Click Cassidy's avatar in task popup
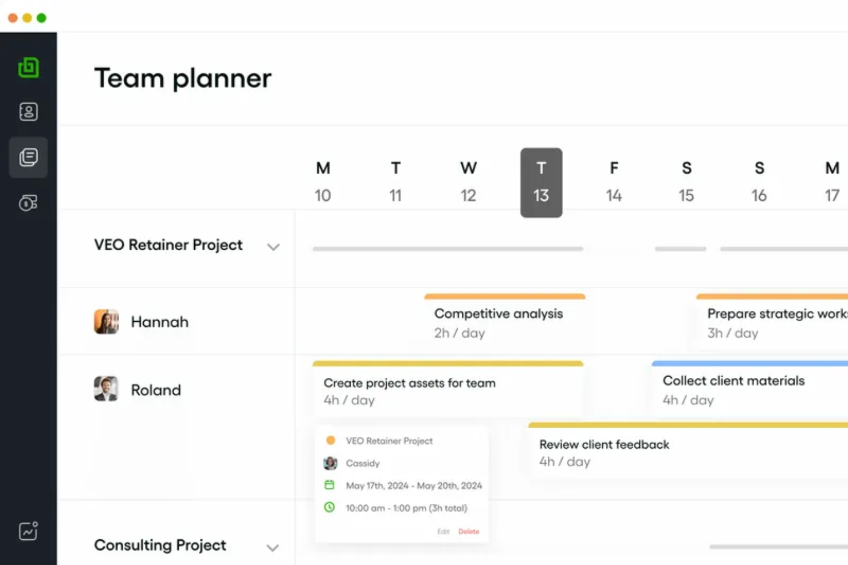 coord(330,463)
